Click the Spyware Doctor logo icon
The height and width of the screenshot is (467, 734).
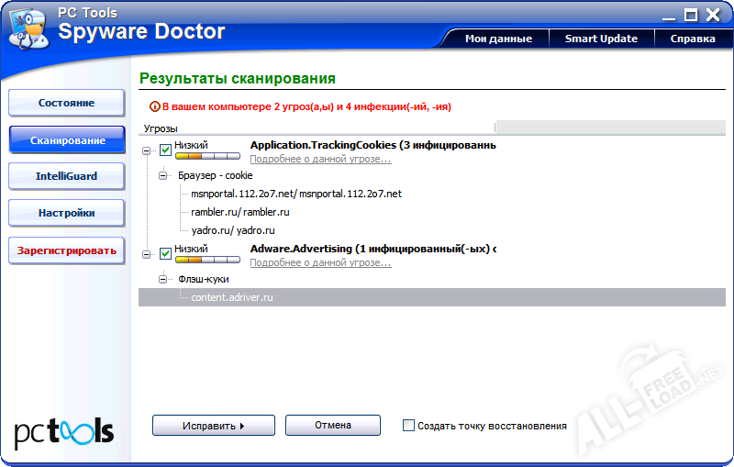click(x=29, y=28)
